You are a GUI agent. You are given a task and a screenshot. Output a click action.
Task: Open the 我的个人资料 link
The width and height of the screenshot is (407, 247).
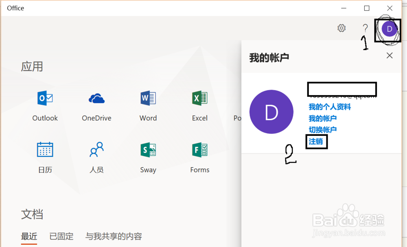pyautogui.click(x=330, y=107)
